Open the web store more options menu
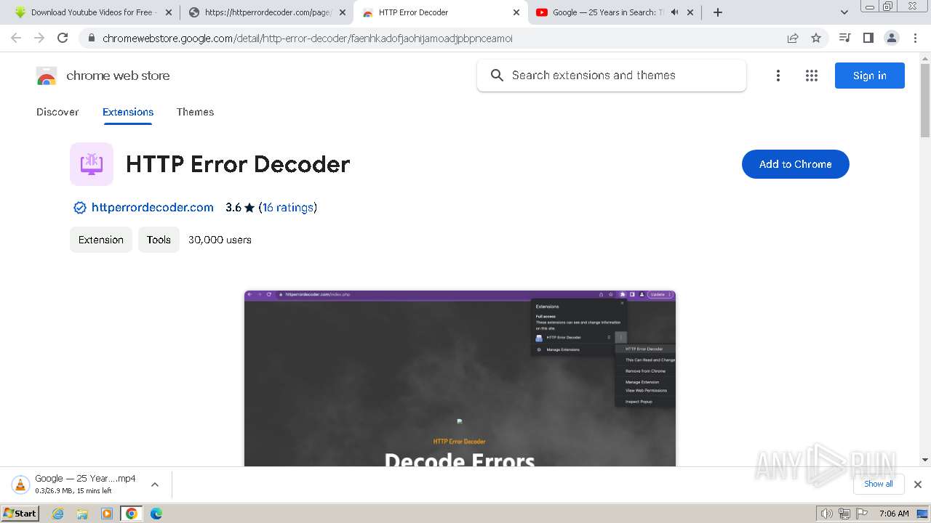 coord(778,76)
